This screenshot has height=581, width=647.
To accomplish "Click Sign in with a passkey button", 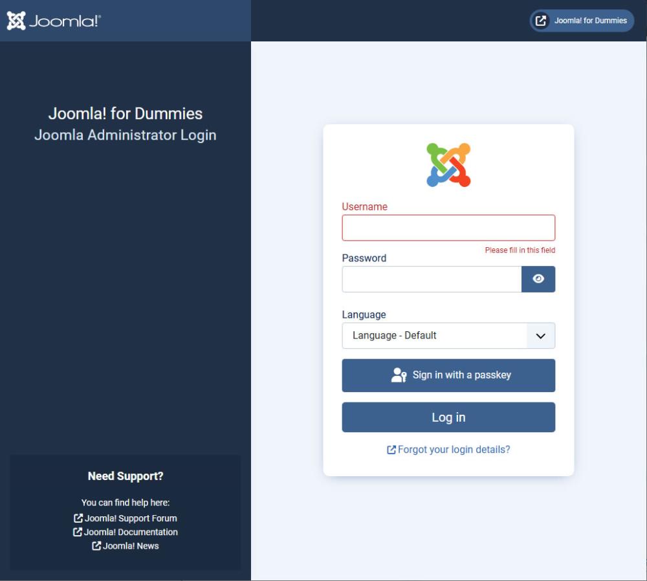I will click(x=448, y=375).
